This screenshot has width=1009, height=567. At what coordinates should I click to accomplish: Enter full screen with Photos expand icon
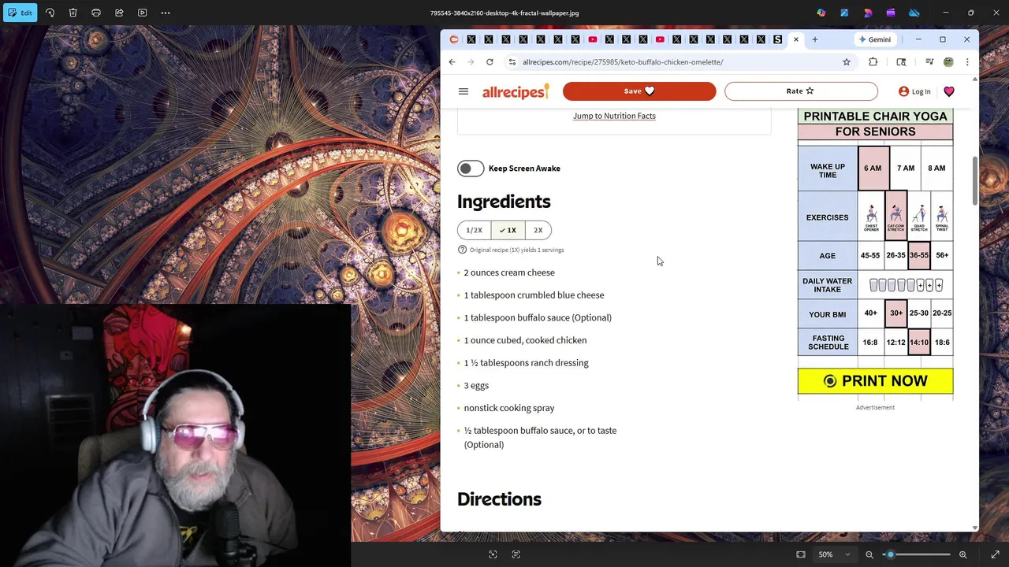pyautogui.click(x=995, y=554)
